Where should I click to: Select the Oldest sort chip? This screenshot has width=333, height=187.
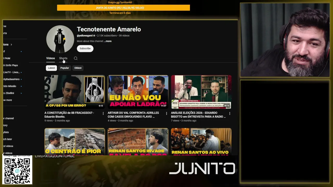point(78,68)
